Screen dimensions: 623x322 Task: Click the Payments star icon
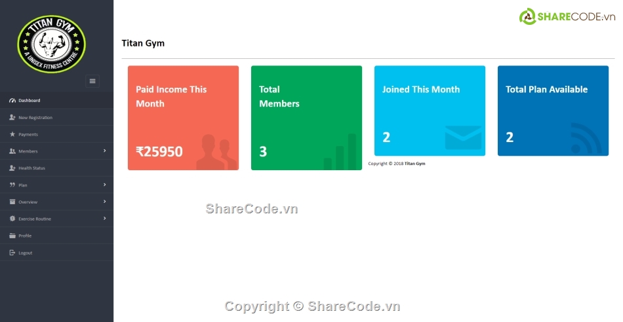(12, 134)
